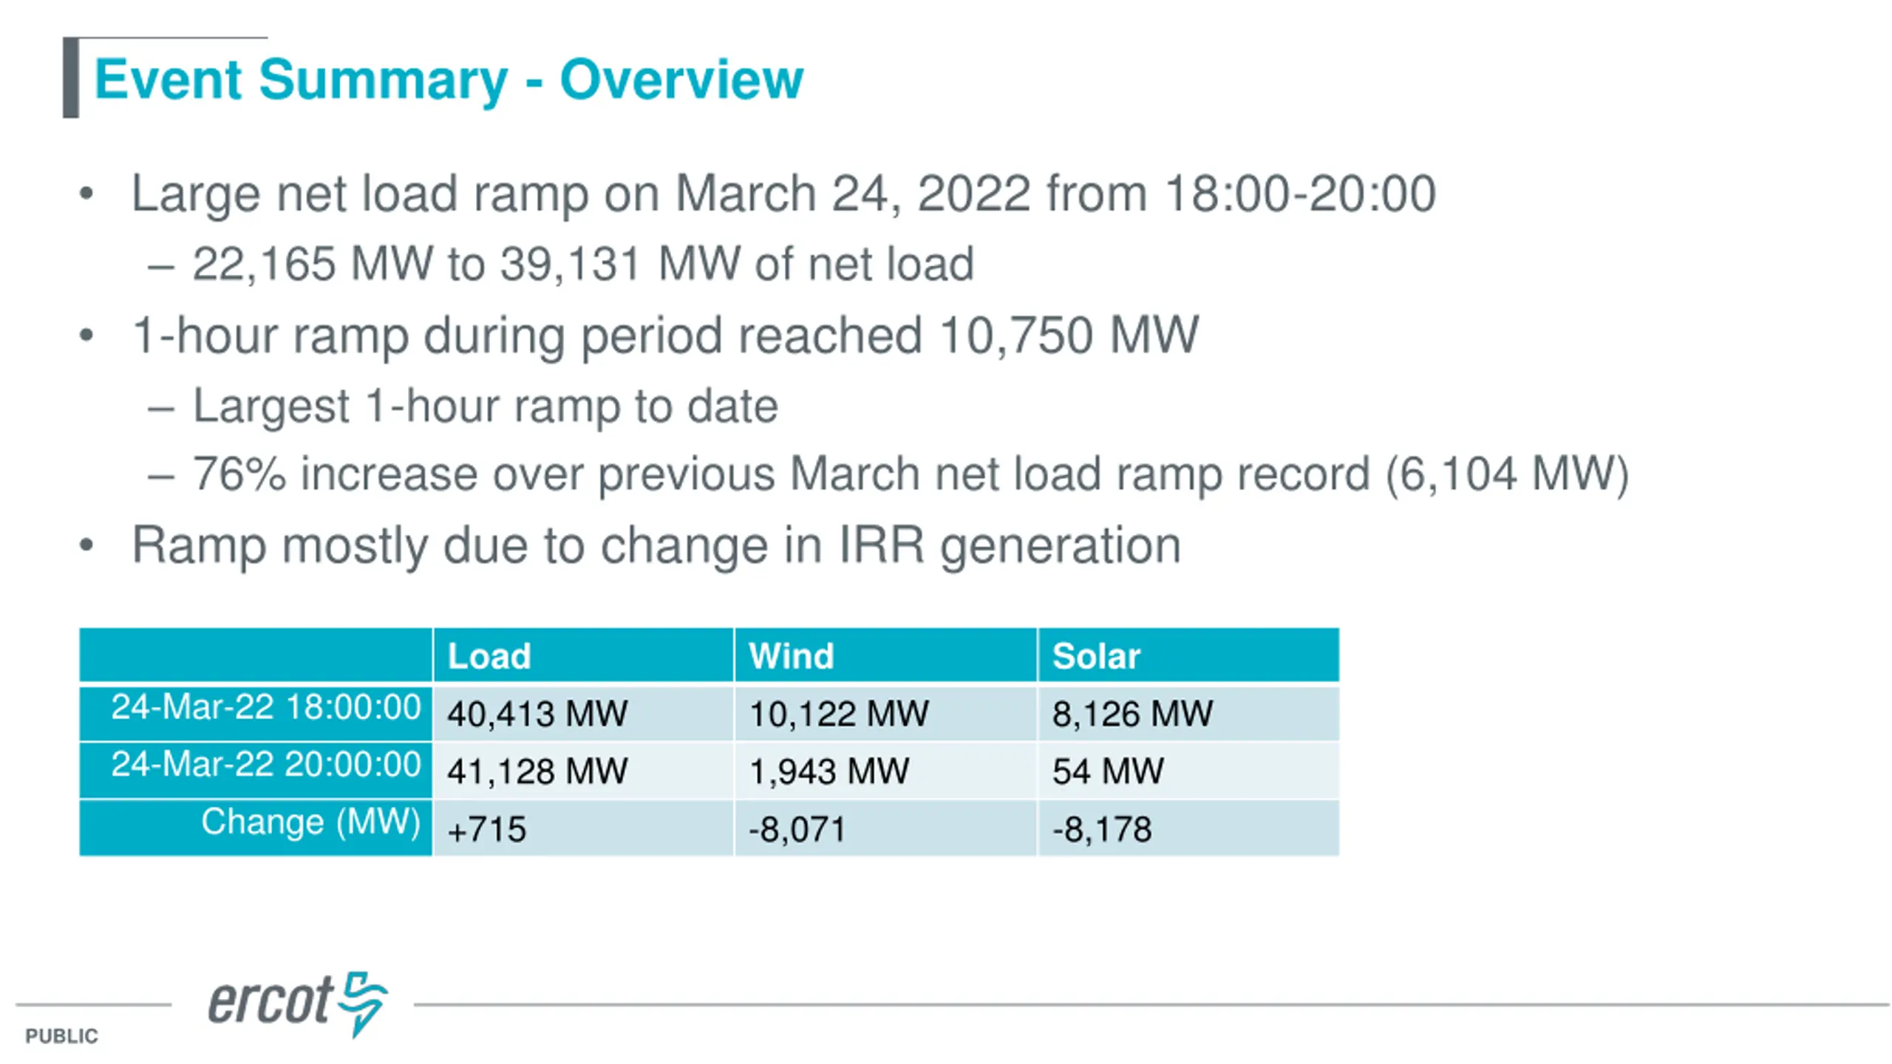The image size is (1892, 1064).
Task: Click the '54 MW' solar cell
Action: [x=1188, y=771]
